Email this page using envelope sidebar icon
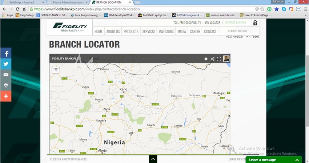Viewport: 309px width, 163px height. point(6,75)
